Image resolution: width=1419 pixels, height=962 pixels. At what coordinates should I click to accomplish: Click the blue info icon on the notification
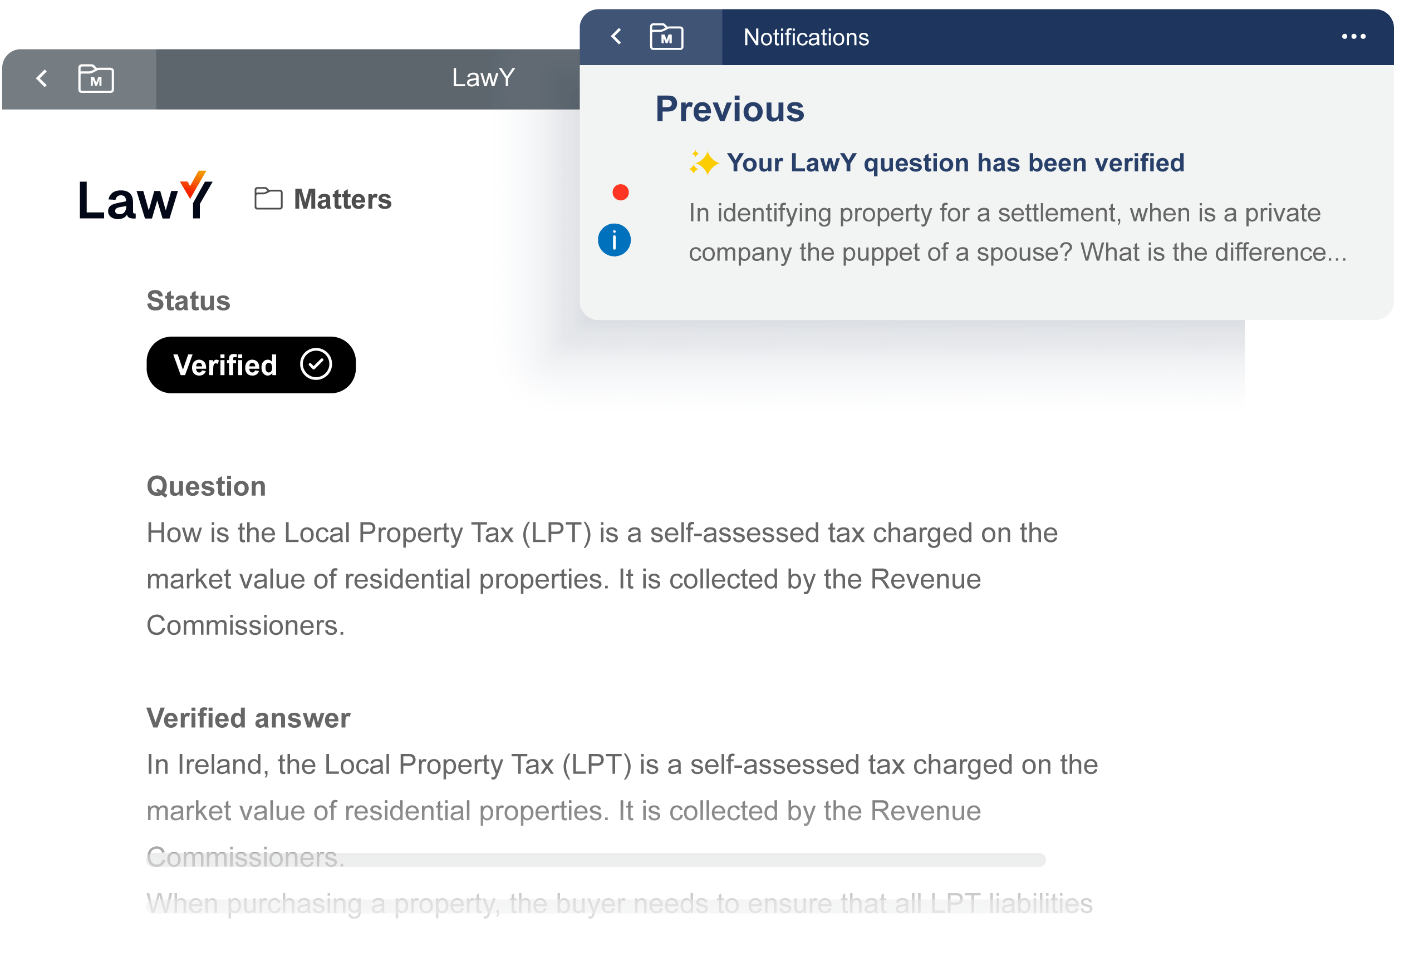tap(614, 240)
